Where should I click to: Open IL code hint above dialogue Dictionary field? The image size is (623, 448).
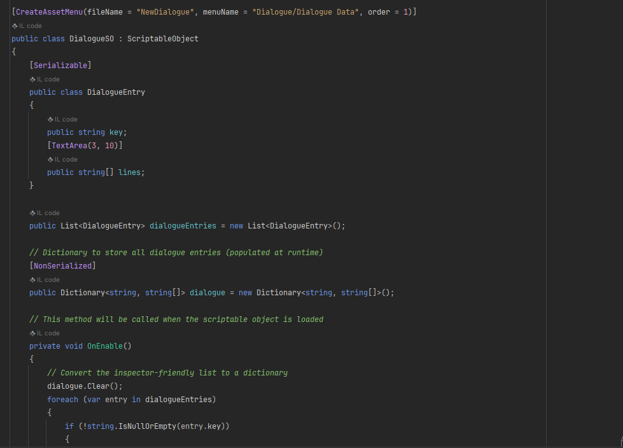[45, 280]
